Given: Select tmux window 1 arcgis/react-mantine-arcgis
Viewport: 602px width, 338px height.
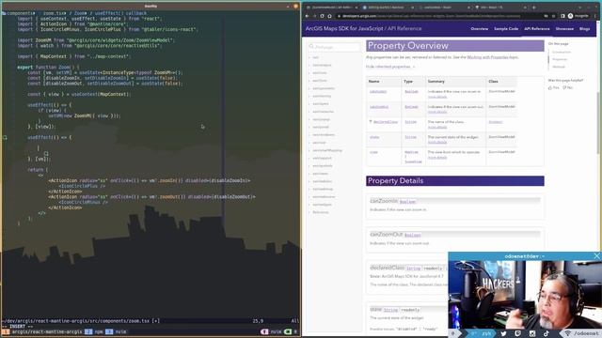Looking at the screenshot, I should pyautogui.click(x=42, y=331).
